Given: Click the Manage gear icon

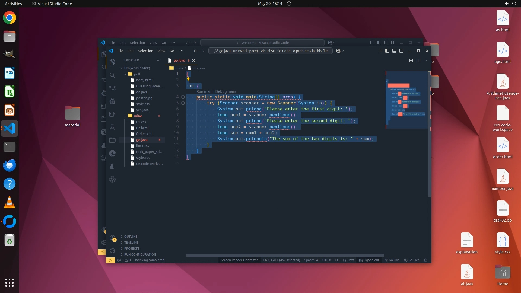Looking at the screenshot, I should pos(112,251).
